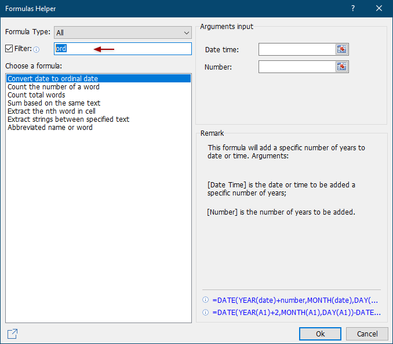
Task: Select Abbreviated name or word formula
Action: coord(50,127)
